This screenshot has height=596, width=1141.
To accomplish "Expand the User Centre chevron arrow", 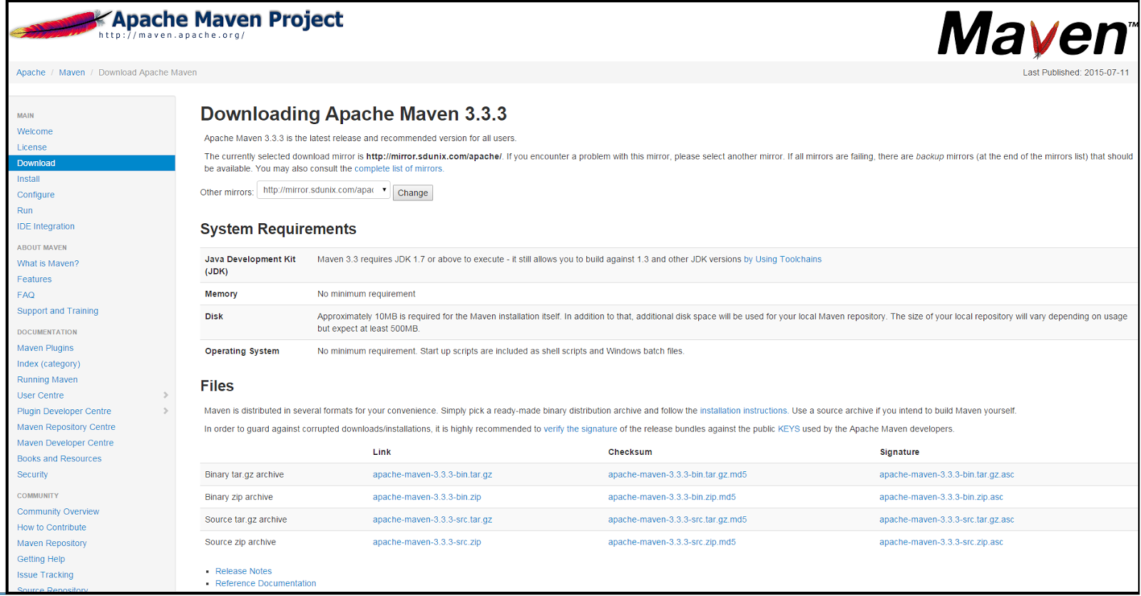I will click(165, 395).
